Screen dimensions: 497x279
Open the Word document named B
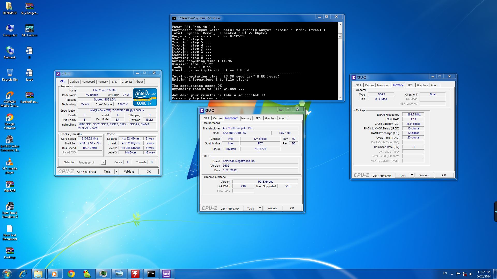pyautogui.click(x=29, y=53)
